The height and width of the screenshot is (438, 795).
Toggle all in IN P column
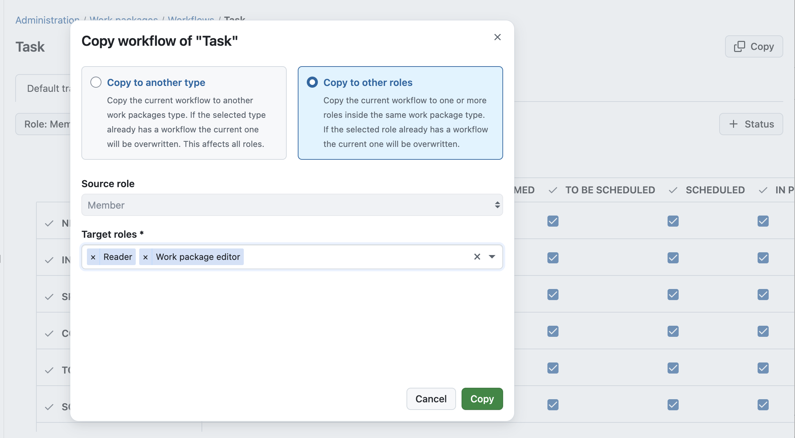tap(763, 190)
